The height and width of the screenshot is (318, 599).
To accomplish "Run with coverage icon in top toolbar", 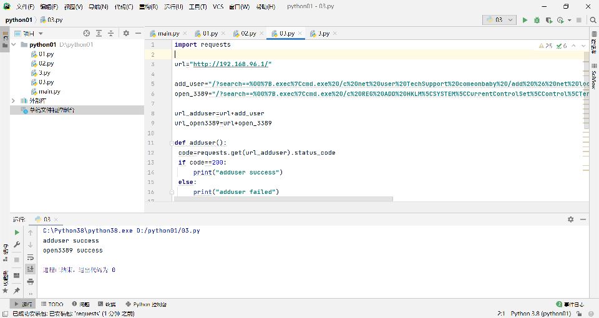I will [549, 20].
